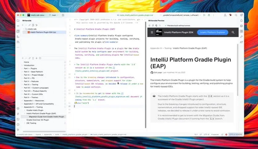
Task: Select Gradle Grammar-Kit Plugin topic
Action: coord(38,120)
